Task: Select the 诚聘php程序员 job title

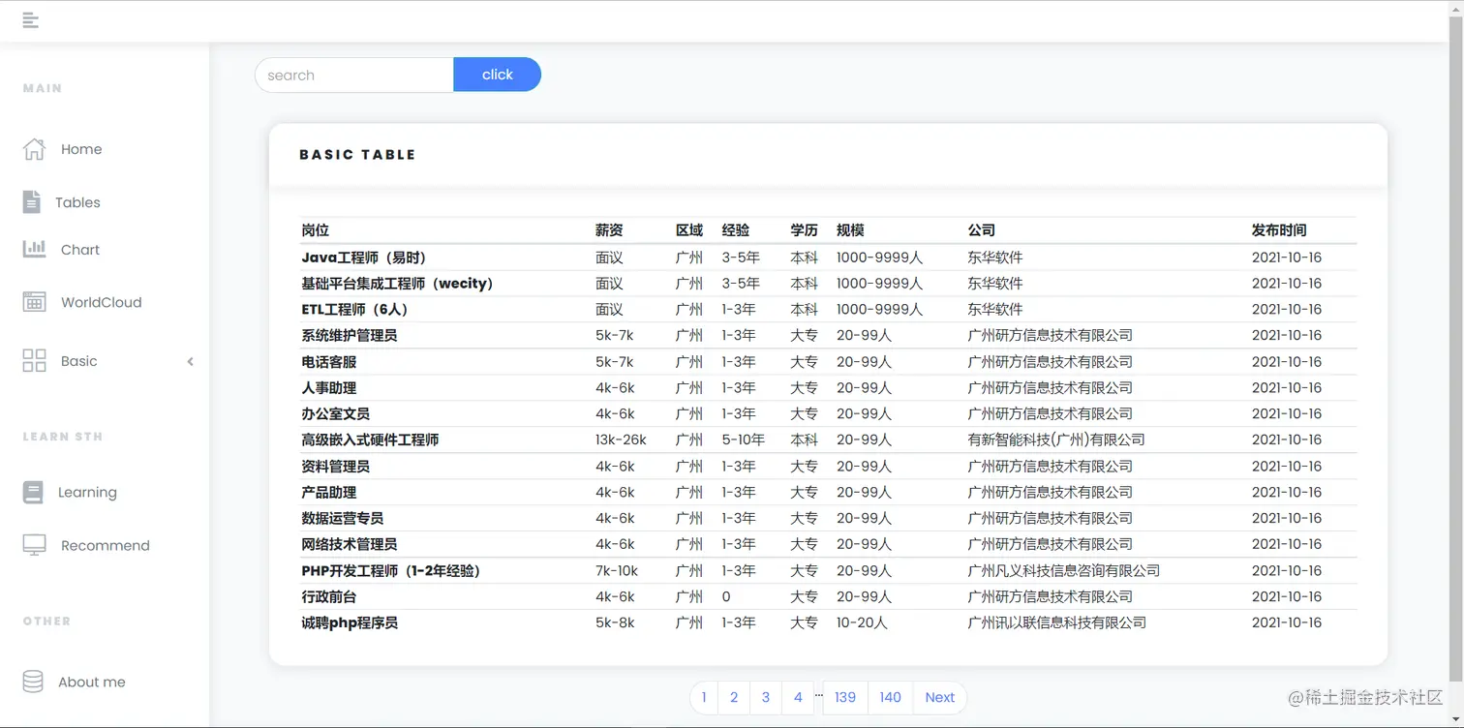Action: [350, 623]
